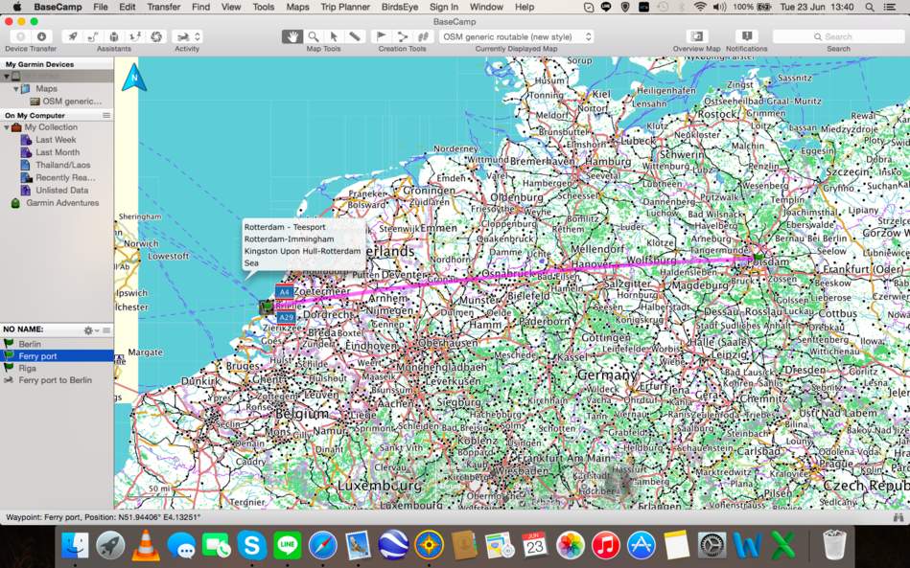Open the File menu
The image size is (910, 568).
point(101,7)
